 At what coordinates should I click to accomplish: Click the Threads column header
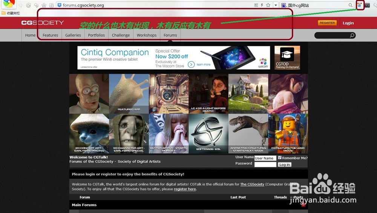pyautogui.click(x=280, y=197)
